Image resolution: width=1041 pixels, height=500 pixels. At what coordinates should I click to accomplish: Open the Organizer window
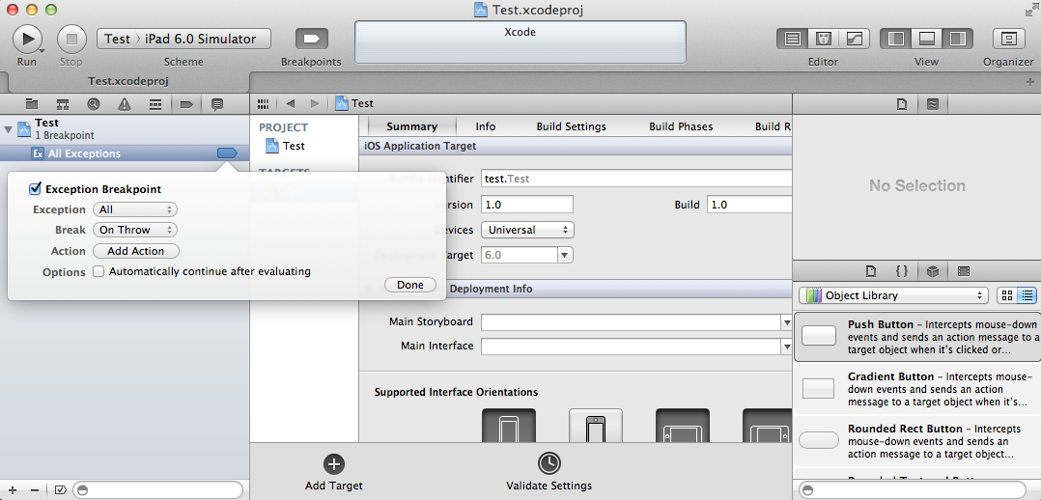[x=1008, y=39]
